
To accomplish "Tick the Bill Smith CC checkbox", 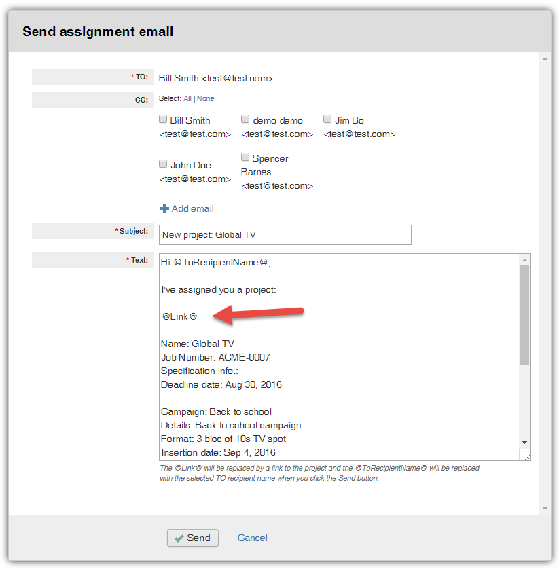I will pos(163,120).
